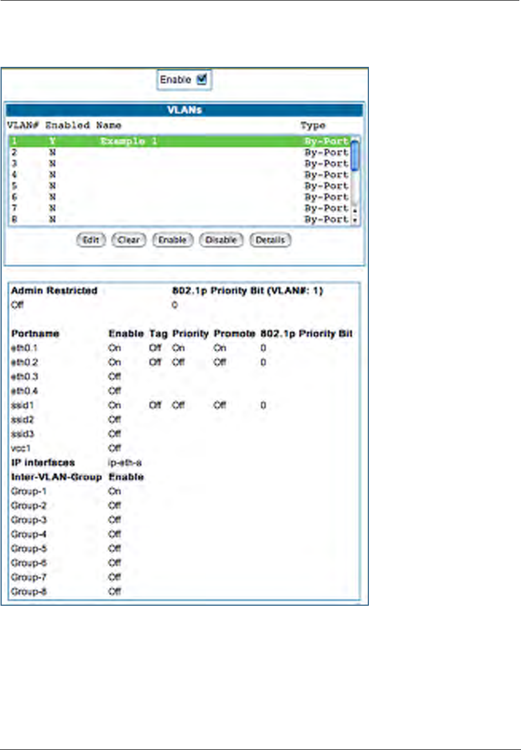Click the Group-1 entry
The height and width of the screenshot is (750, 521).
pos(29,491)
